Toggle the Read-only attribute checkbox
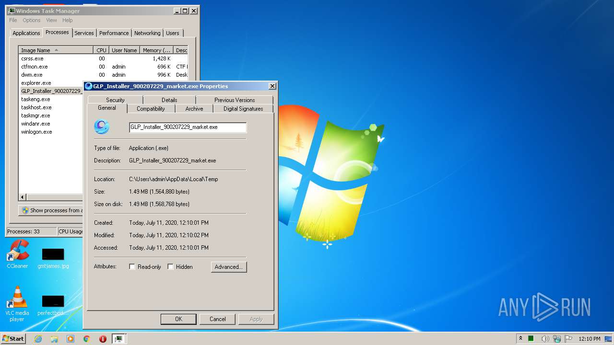 pos(132,267)
